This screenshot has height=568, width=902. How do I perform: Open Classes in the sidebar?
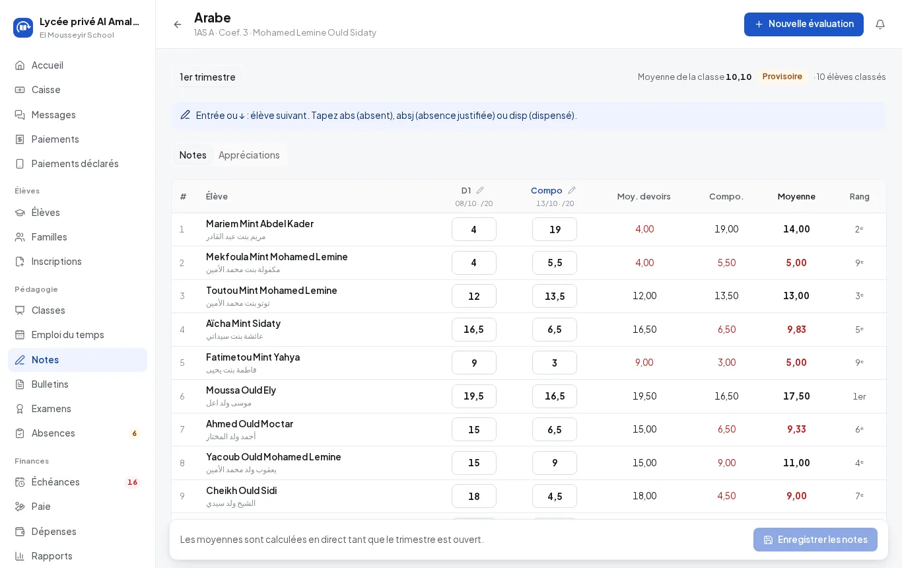pyautogui.click(x=77, y=310)
